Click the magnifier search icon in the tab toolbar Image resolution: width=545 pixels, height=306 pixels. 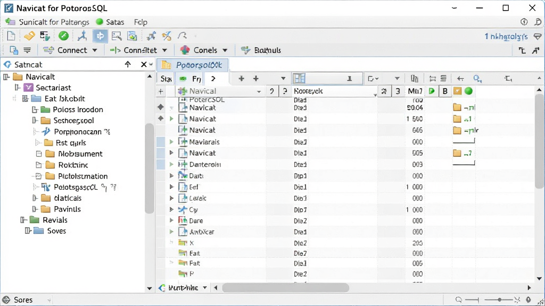pyautogui.click(x=477, y=79)
